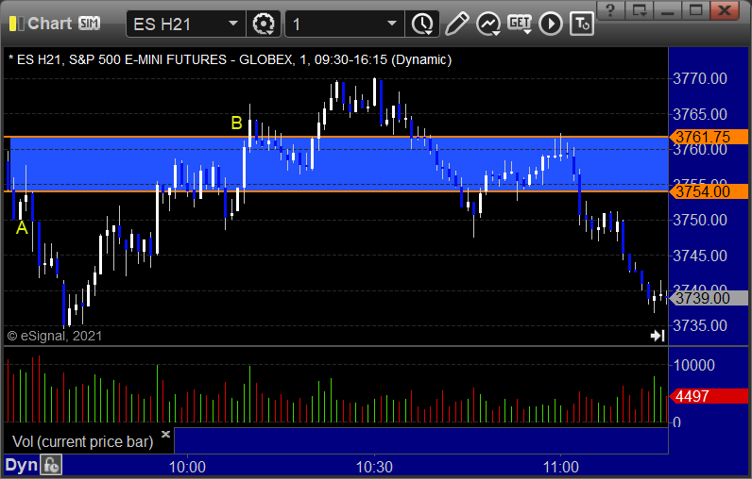Image resolution: width=752 pixels, height=479 pixels.
Task: Jump to latest bar arrow icon
Action: pyautogui.click(x=658, y=336)
